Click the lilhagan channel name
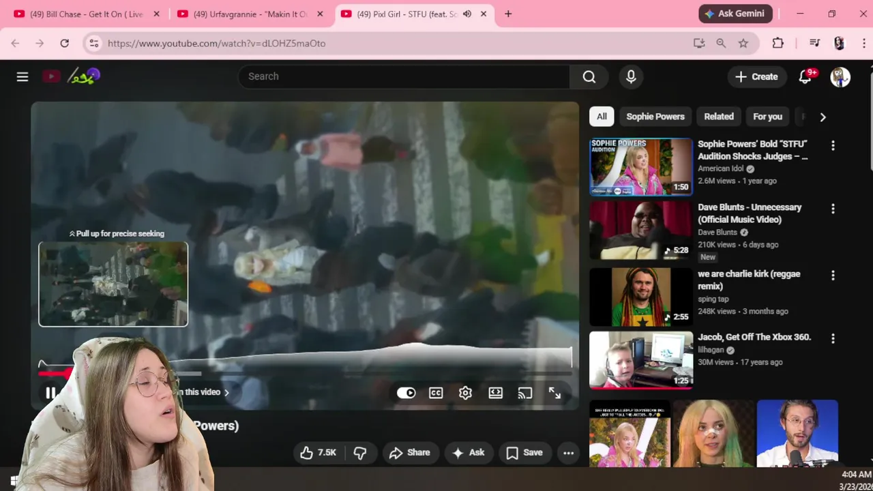Screen dimensions: 873x491 pos(711,350)
